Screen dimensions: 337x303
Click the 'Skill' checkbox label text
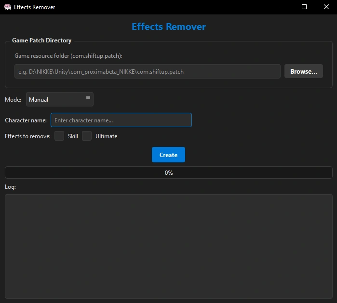point(73,136)
